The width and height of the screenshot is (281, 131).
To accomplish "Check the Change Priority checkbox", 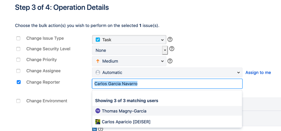I will tap(18, 60).
